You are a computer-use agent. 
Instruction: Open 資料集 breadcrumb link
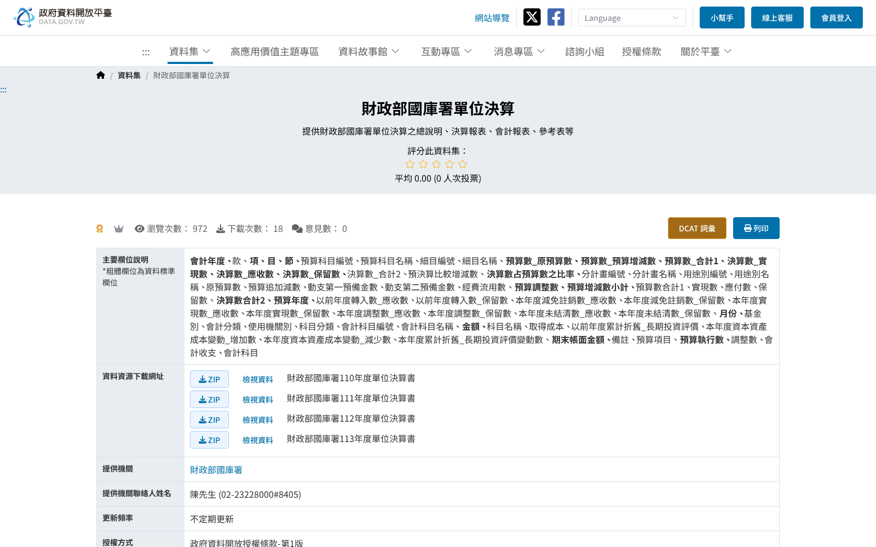pos(129,75)
